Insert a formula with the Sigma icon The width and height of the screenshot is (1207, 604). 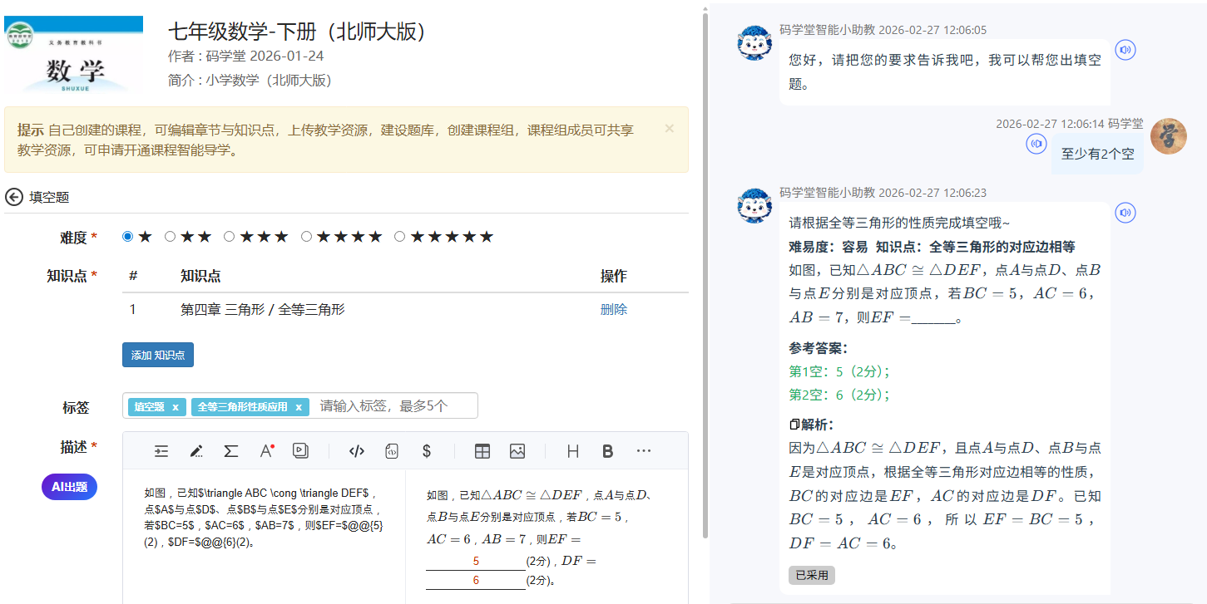[231, 451]
